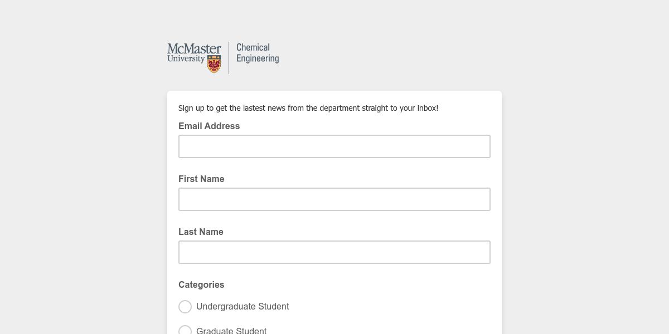
Task: Click the word University in the logo
Action: tap(186, 59)
